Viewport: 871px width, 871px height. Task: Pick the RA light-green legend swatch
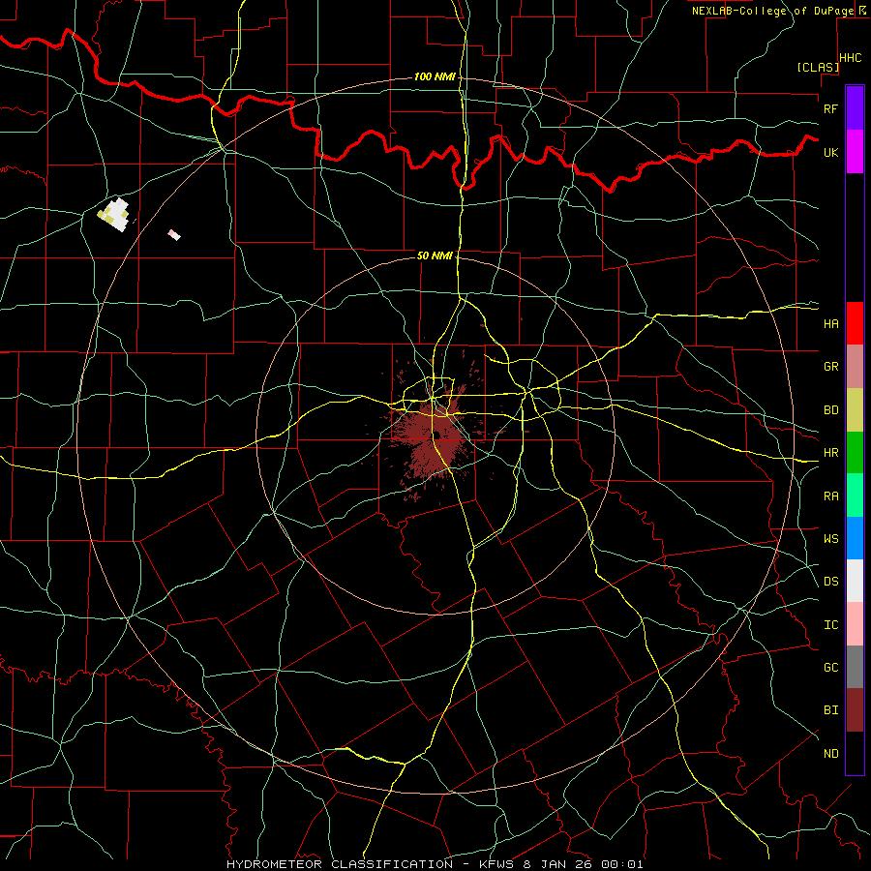855,496
